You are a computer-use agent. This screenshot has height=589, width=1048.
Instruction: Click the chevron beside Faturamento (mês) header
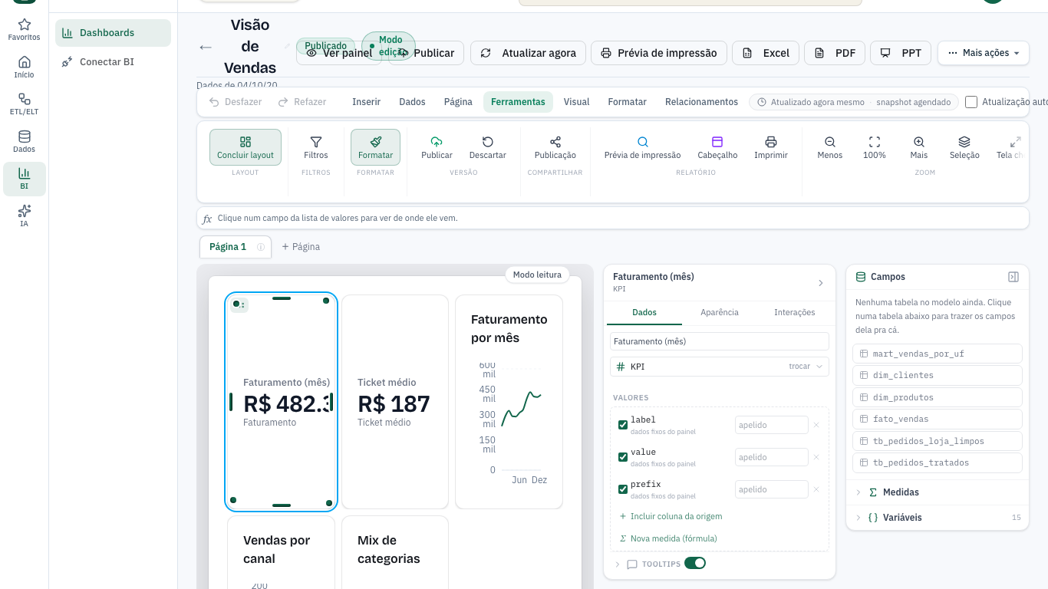820,283
